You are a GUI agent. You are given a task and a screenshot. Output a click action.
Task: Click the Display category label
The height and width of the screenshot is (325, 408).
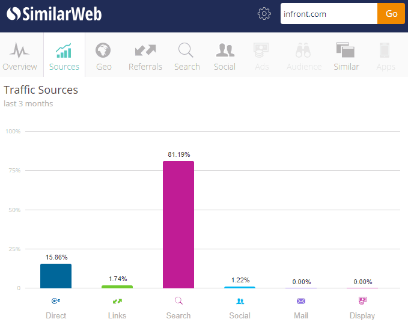pyautogui.click(x=362, y=315)
